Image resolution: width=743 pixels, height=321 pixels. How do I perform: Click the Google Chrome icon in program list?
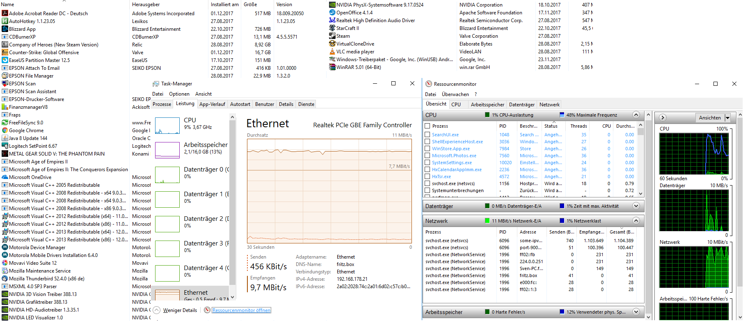tap(5, 131)
